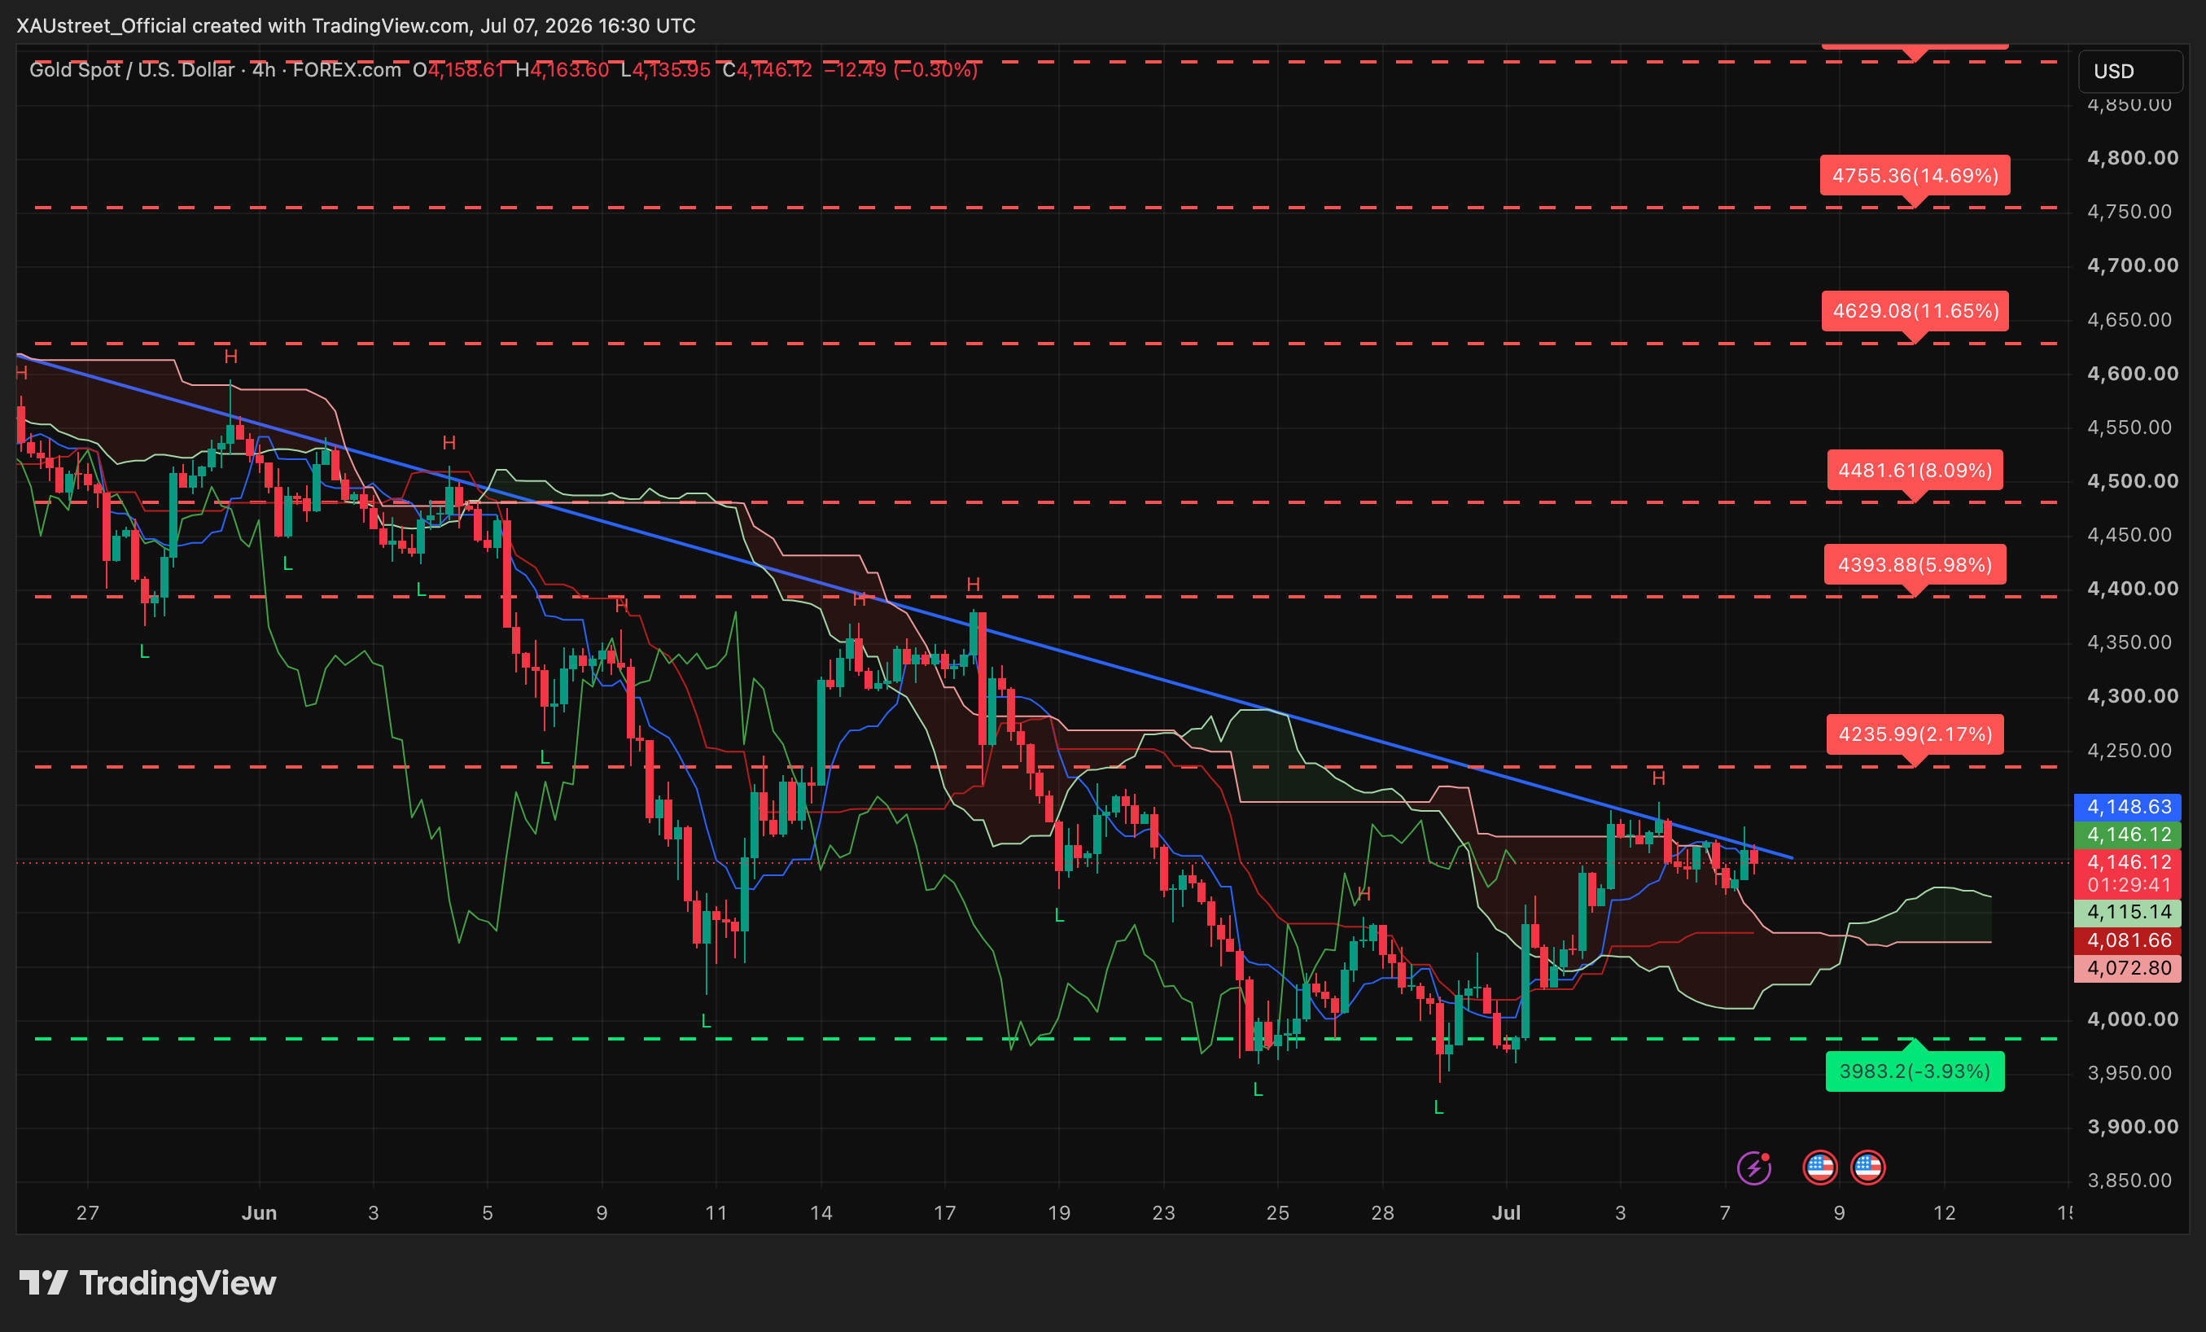This screenshot has height=1332, width=2206.
Task: Click the 4,115.14 price tag
Action: point(2128,913)
